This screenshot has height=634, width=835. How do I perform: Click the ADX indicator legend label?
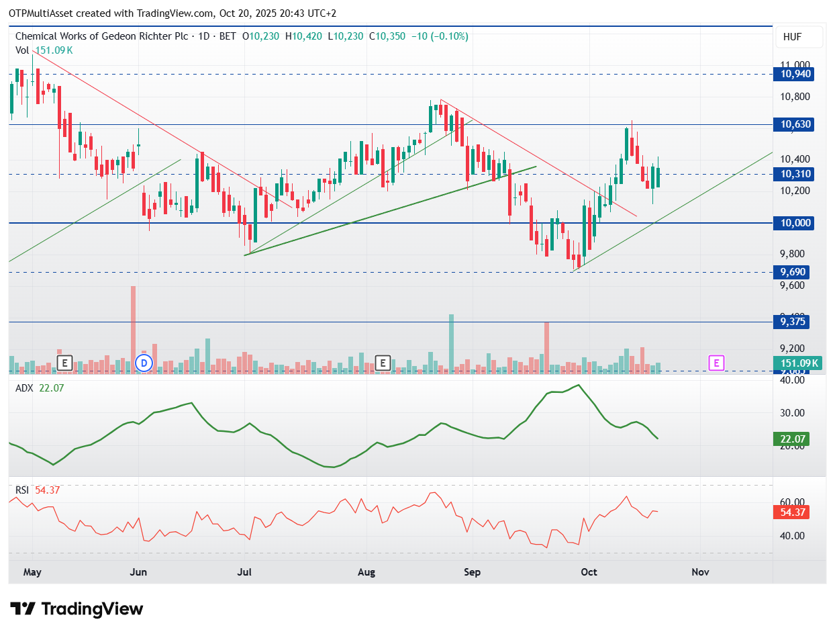23,388
